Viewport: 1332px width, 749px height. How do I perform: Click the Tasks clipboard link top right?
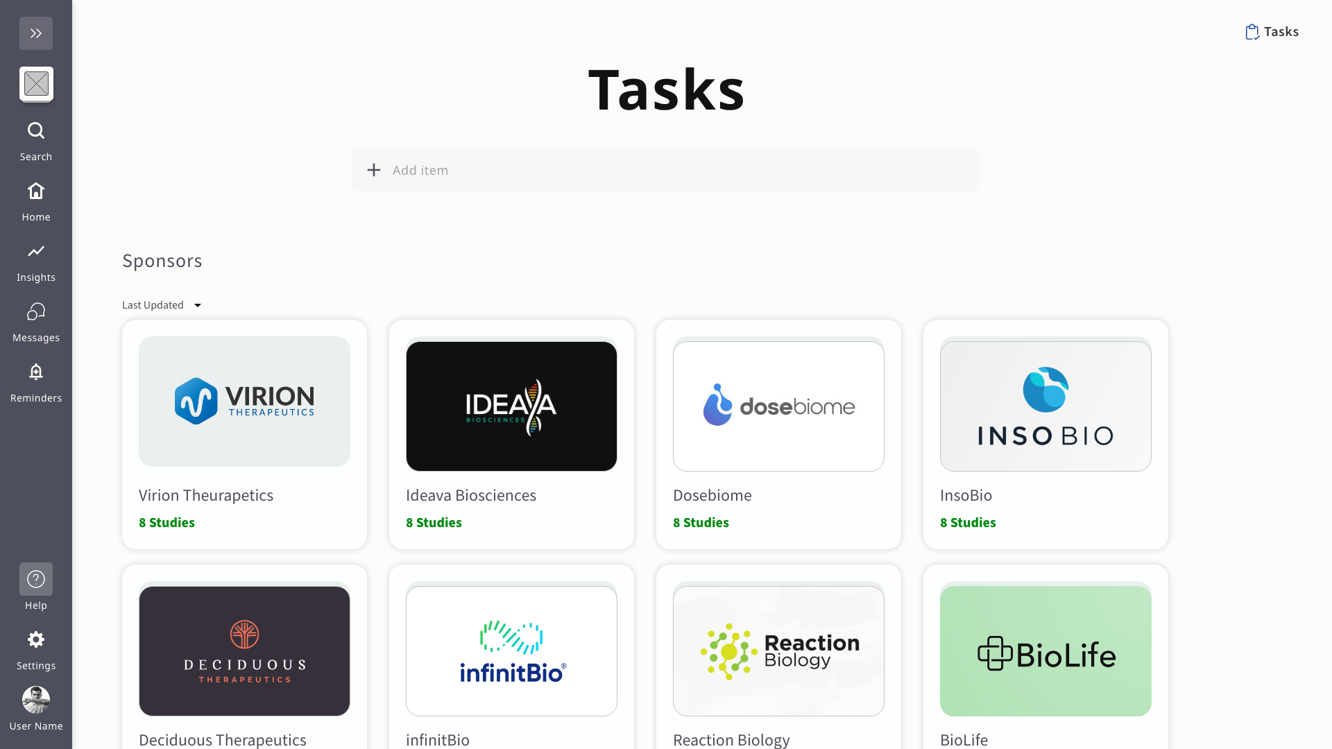coord(1272,32)
